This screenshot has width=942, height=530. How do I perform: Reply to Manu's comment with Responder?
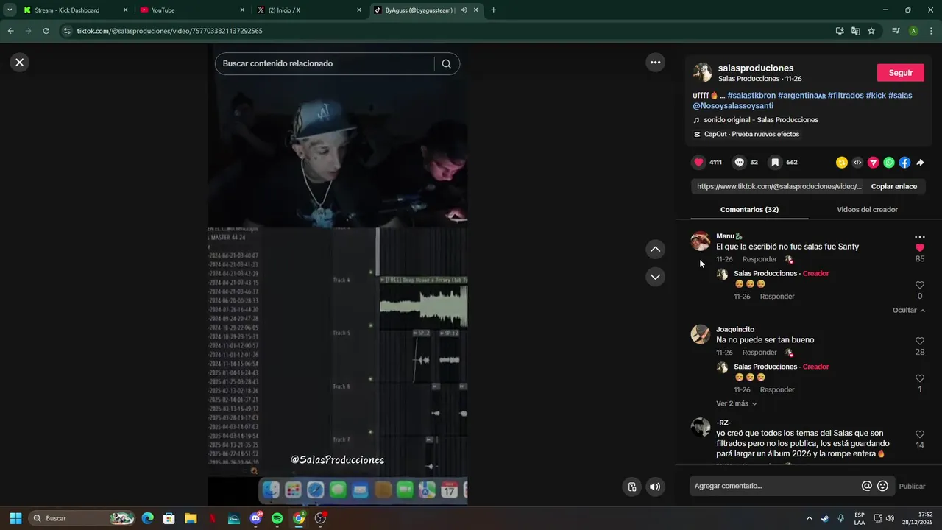pos(759,260)
